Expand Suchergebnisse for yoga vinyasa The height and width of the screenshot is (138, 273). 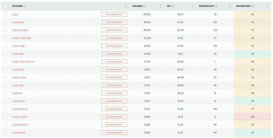[x=114, y=77]
